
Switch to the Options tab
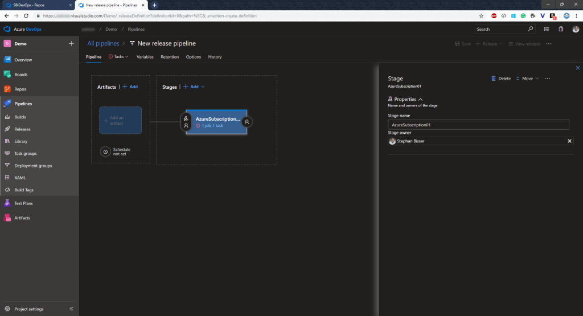(x=194, y=57)
